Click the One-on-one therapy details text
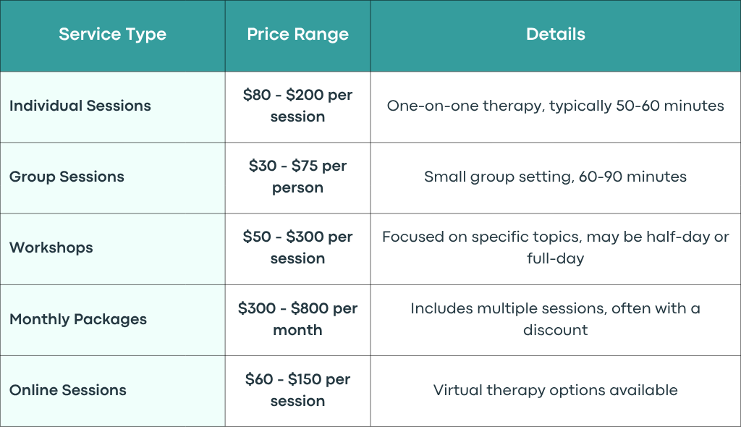The width and height of the screenshot is (741, 427). [x=555, y=106]
